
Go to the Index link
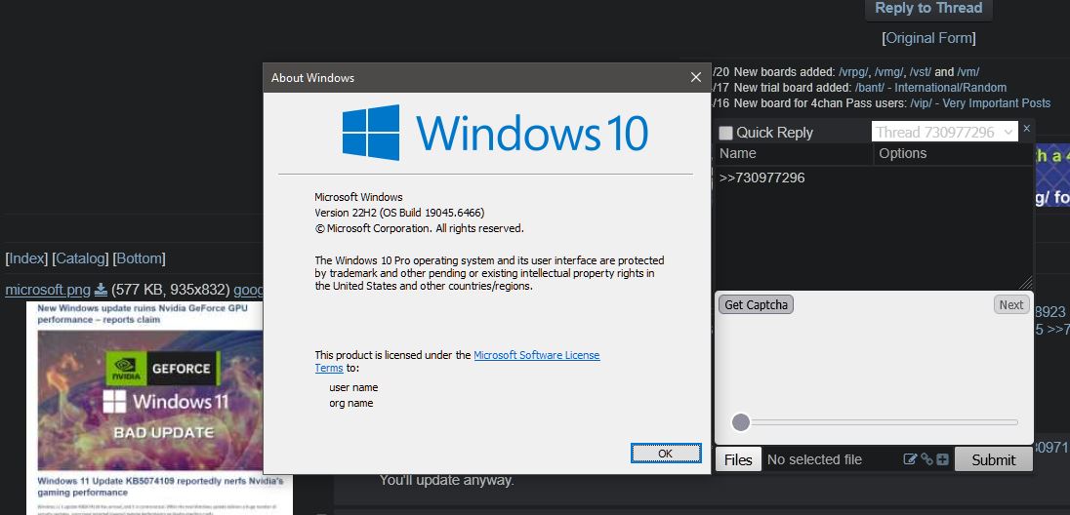(x=26, y=258)
